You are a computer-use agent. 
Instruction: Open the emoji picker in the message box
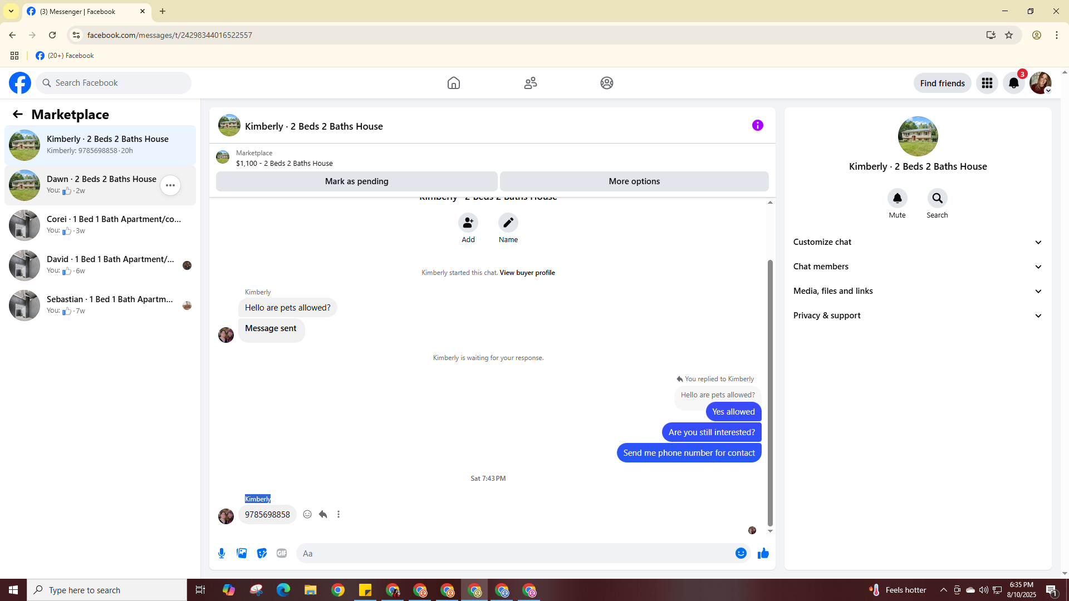[741, 553]
